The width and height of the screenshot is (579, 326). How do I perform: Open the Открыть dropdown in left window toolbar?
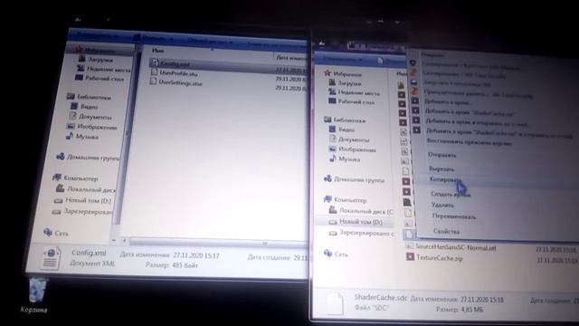click(155, 37)
